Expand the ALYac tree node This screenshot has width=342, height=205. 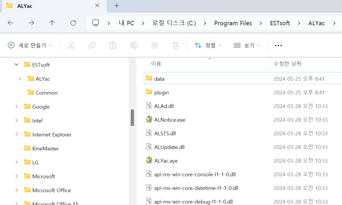tap(20, 79)
